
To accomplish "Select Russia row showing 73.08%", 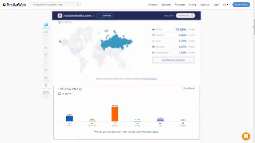I will [173, 29].
